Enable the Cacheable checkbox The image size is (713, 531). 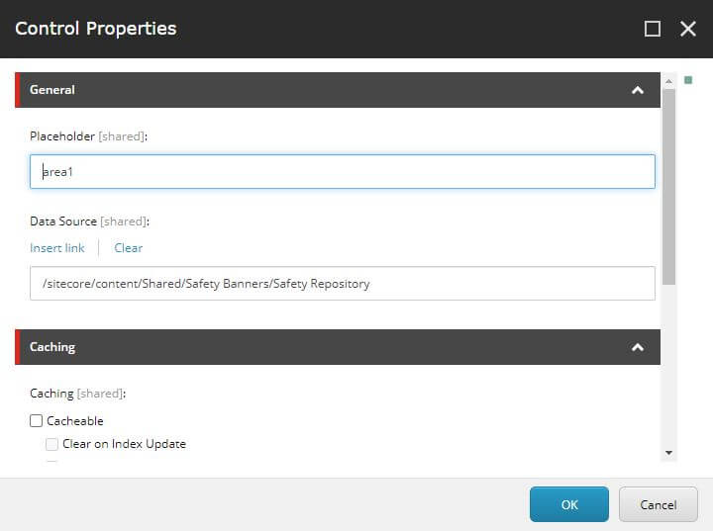coord(37,421)
